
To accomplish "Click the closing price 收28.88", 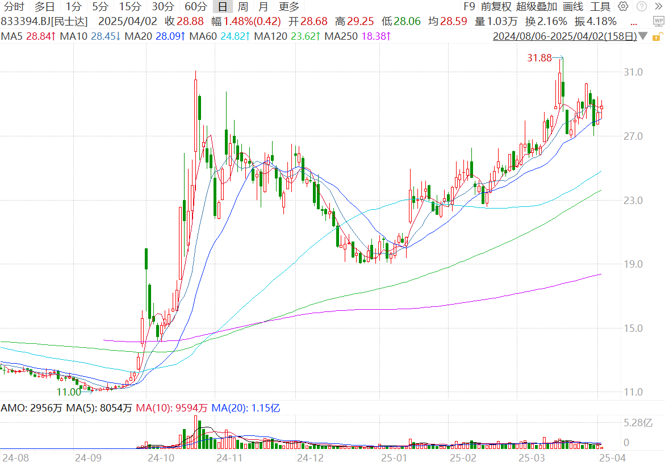I will 185,21.
